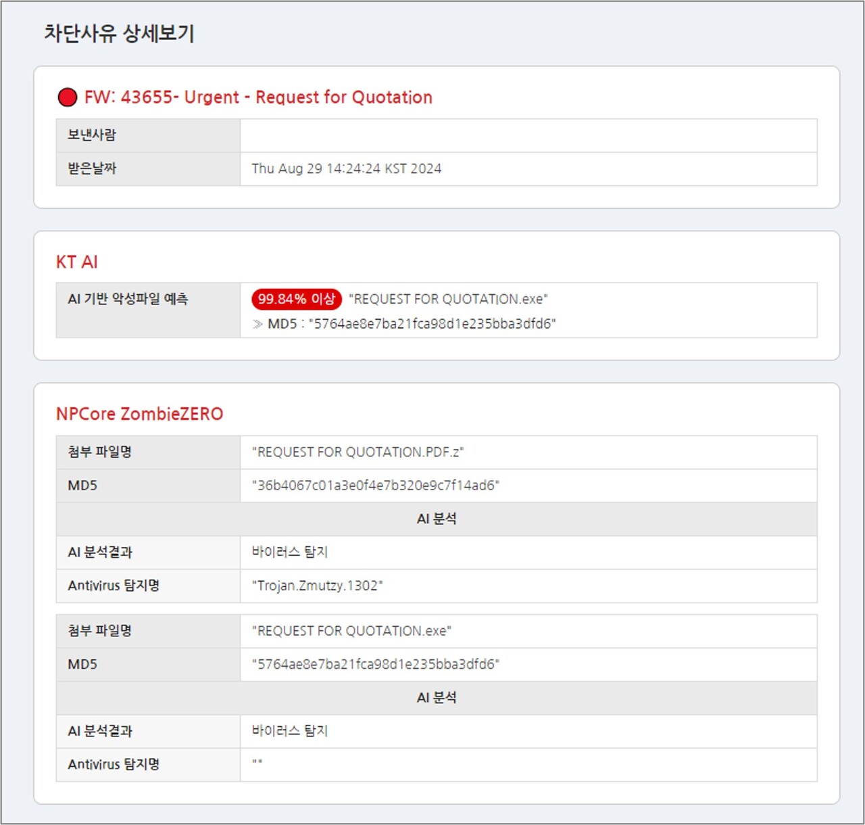Viewport: 865px width, 825px height.
Task: Open the FW: 43655- Urgent email subject title
Action: 258,97
